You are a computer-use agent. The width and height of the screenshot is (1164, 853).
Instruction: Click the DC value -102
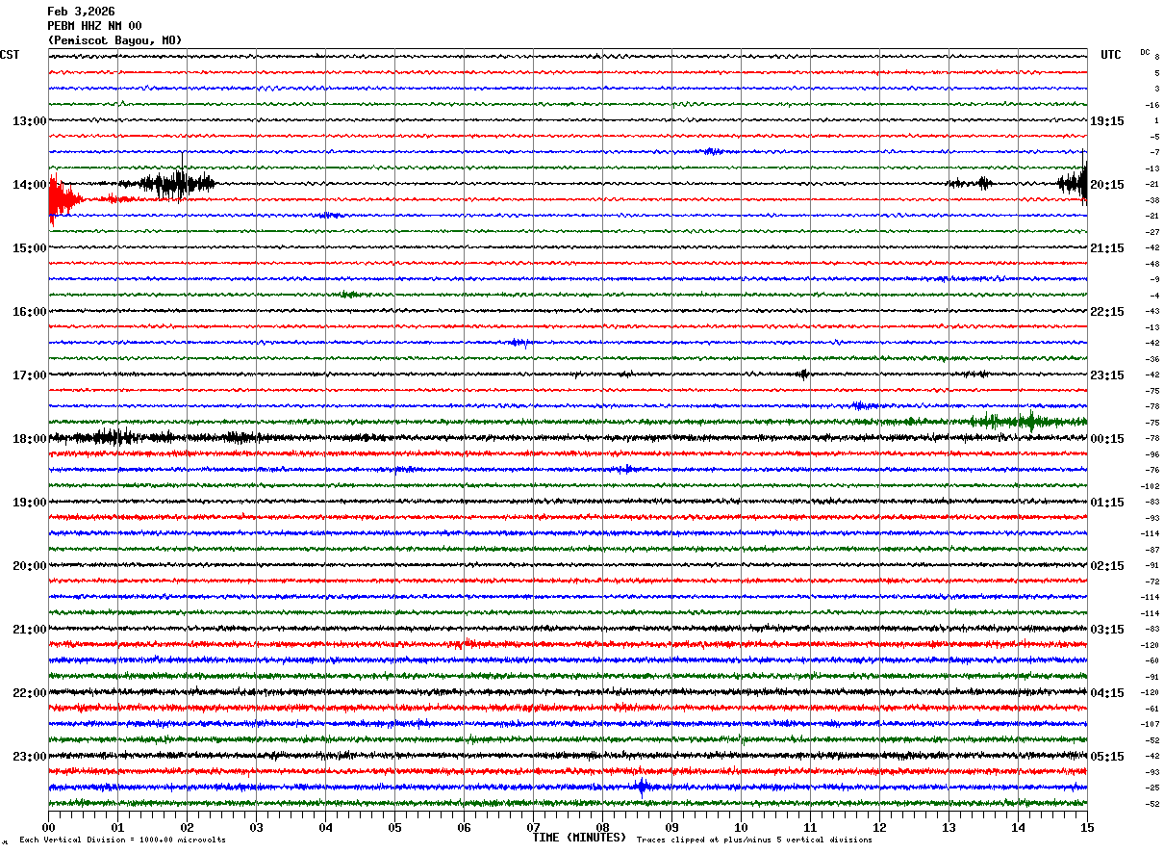pyautogui.click(x=1151, y=486)
